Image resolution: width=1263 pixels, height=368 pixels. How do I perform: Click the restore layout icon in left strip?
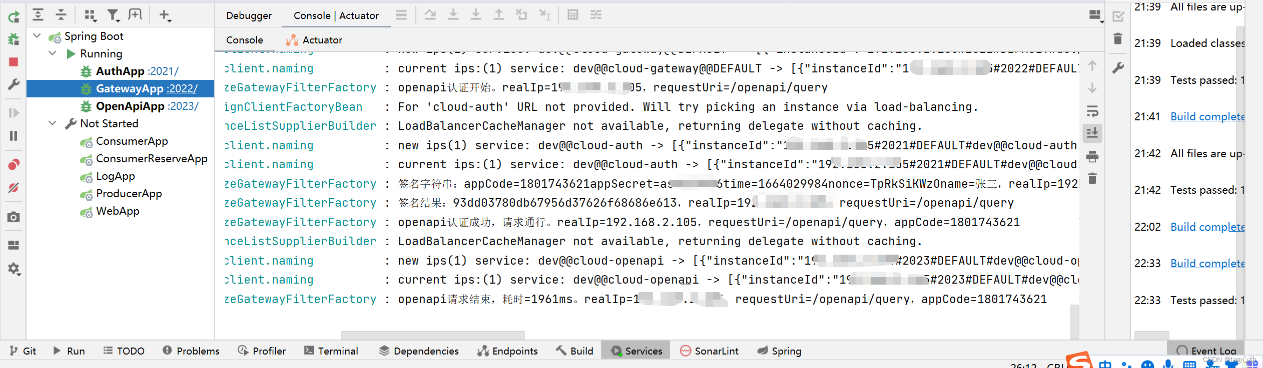[x=14, y=245]
